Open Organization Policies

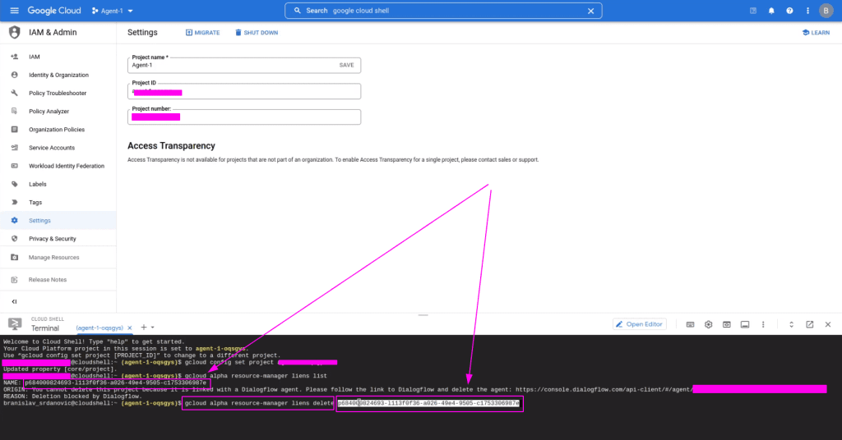point(58,130)
